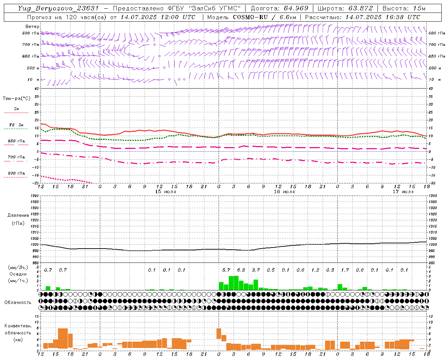Click the Давление pressure panel label
Image resolution: width=447 pixels, height=357 pixels.
point(18,215)
